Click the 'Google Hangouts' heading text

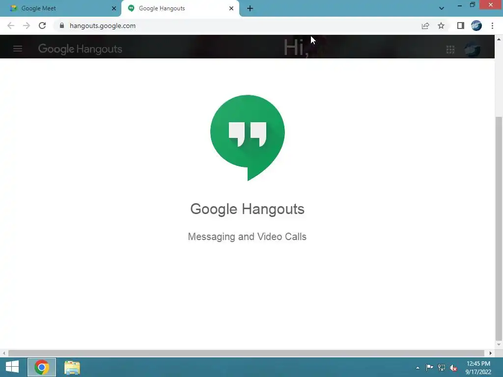248,209
